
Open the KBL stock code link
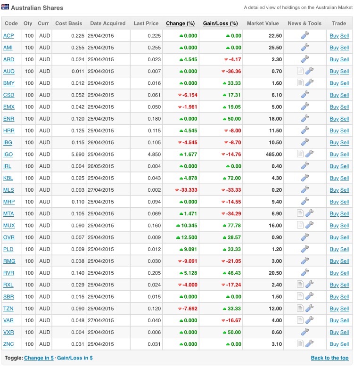coord(8,178)
